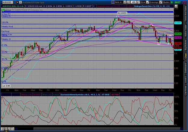Click the horizontal chart scrollbar thumb
The image size is (188, 132).
pyautogui.click(x=107, y=129)
